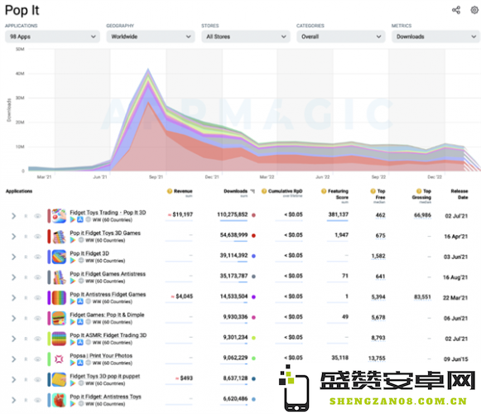Click App Store icon under Pop It Antistress Fidget Games
Image resolution: width=481 pixels, height=414 pixels.
(80, 301)
